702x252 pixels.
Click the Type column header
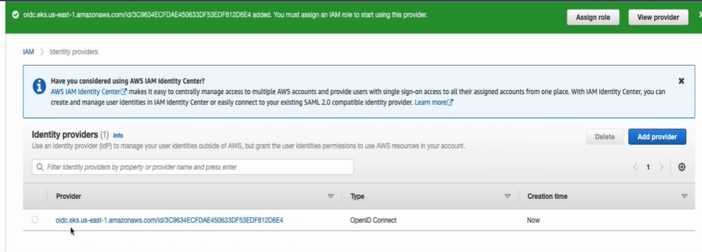point(357,196)
